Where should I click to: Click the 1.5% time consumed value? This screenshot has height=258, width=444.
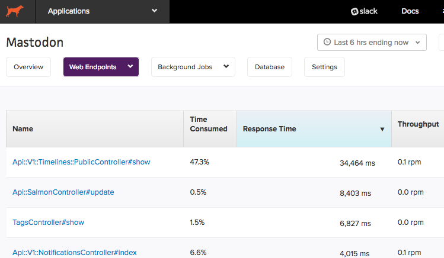[x=197, y=222]
